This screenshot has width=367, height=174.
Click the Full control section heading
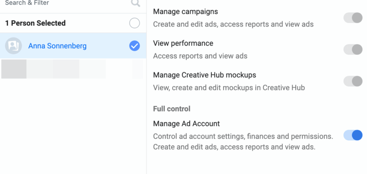click(172, 109)
